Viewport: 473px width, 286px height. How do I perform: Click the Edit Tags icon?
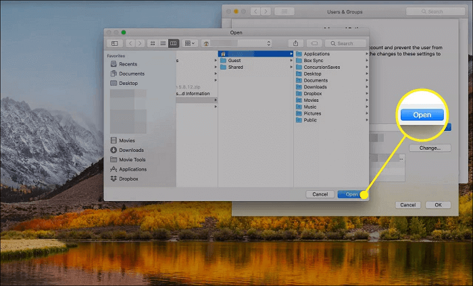tap(314, 43)
